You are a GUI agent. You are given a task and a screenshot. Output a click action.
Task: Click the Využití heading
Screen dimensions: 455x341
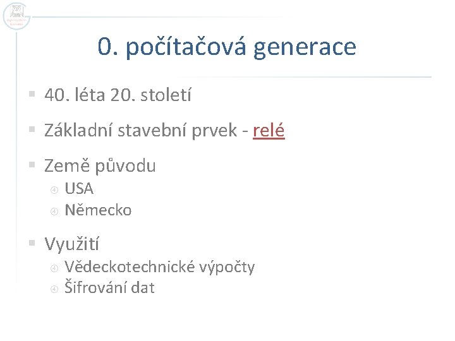71,243
